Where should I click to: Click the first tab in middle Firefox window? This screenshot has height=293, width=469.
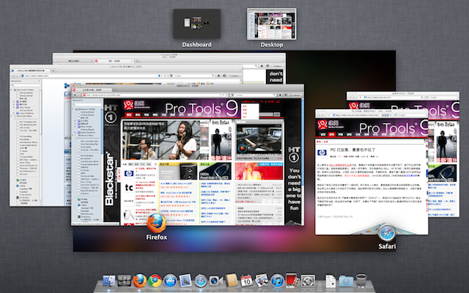tap(29, 70)
